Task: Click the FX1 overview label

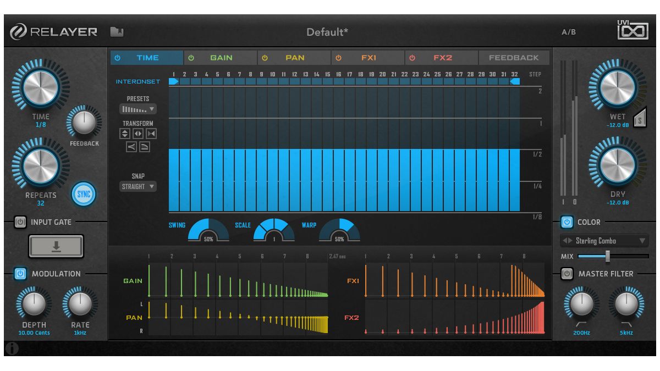Action: point(353,281)
